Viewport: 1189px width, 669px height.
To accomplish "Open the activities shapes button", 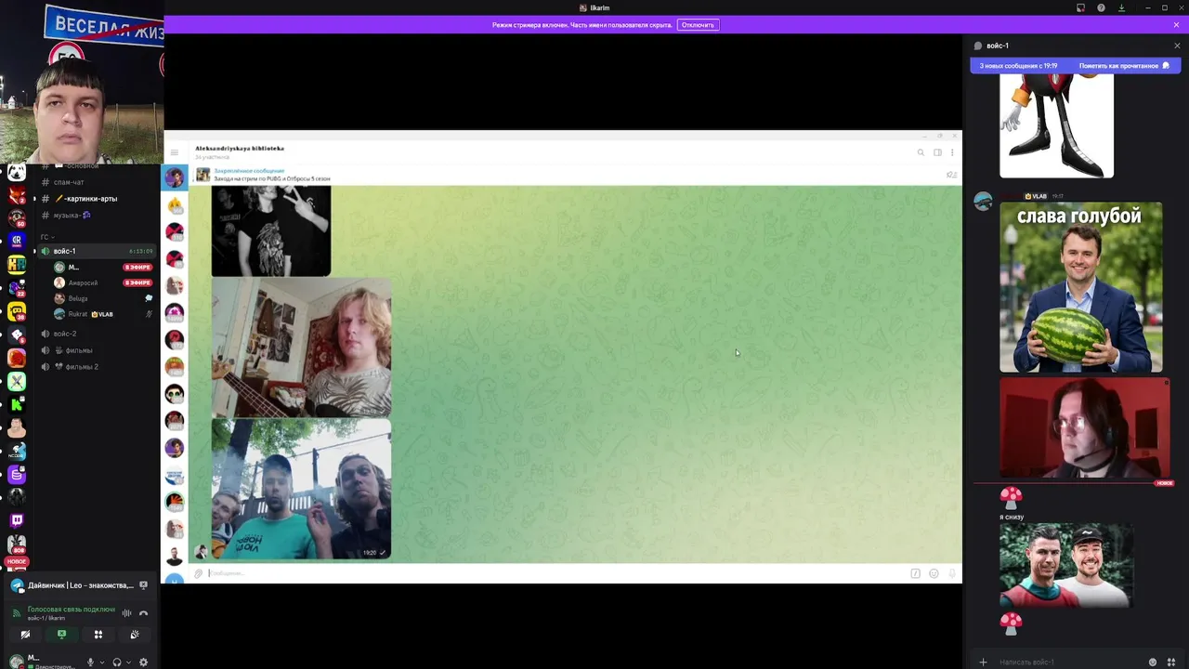I will [98, 635].
